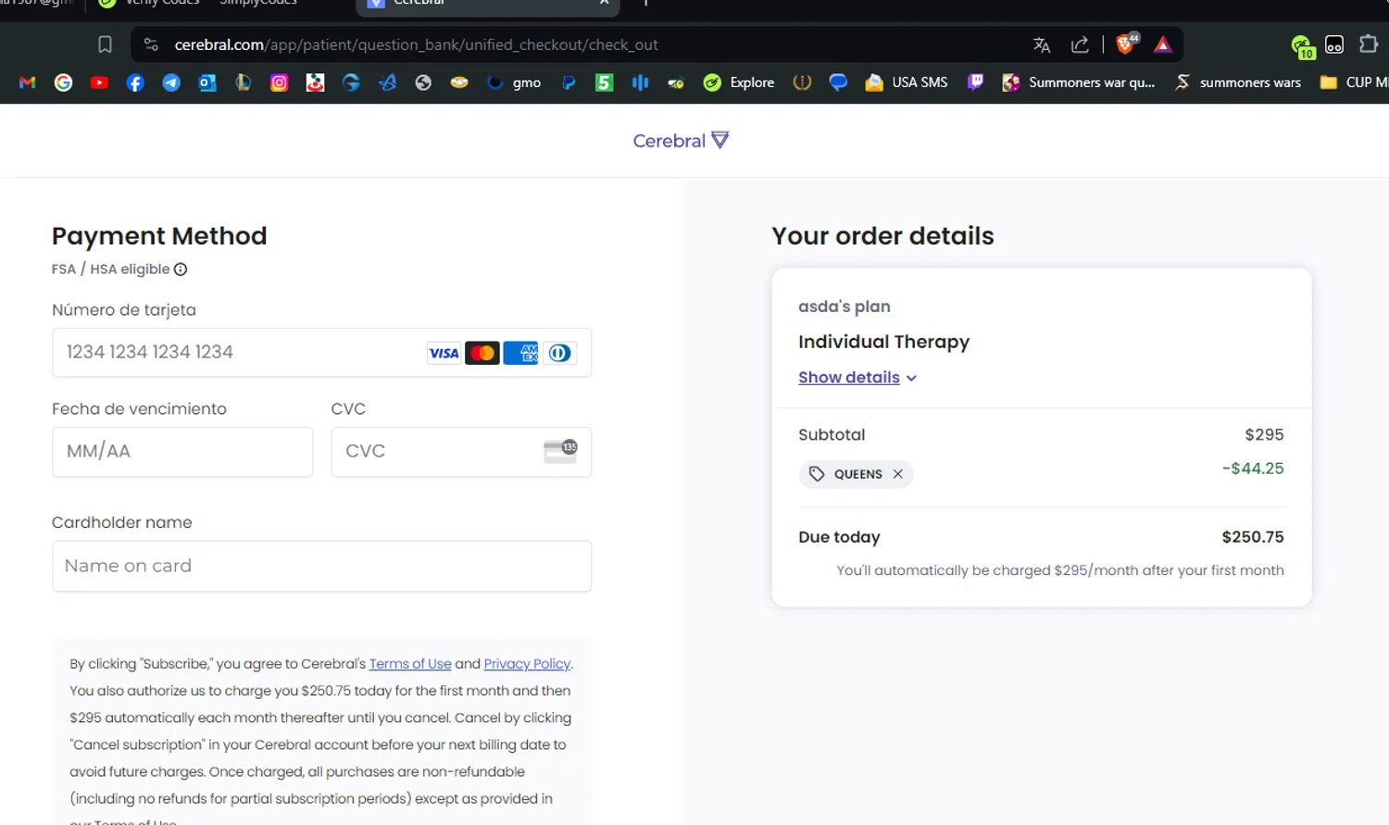This screenshot has width=1389, height=825.
Task: Click the Name on card field
Action: (321, 566)
